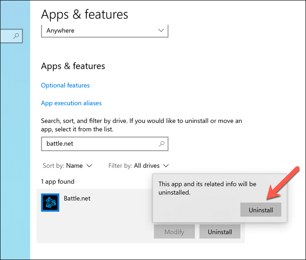The height and width of the screenshot is (260, 306).
Task: Open the Sort by Name dropdown
Action: tap(67, 166)
